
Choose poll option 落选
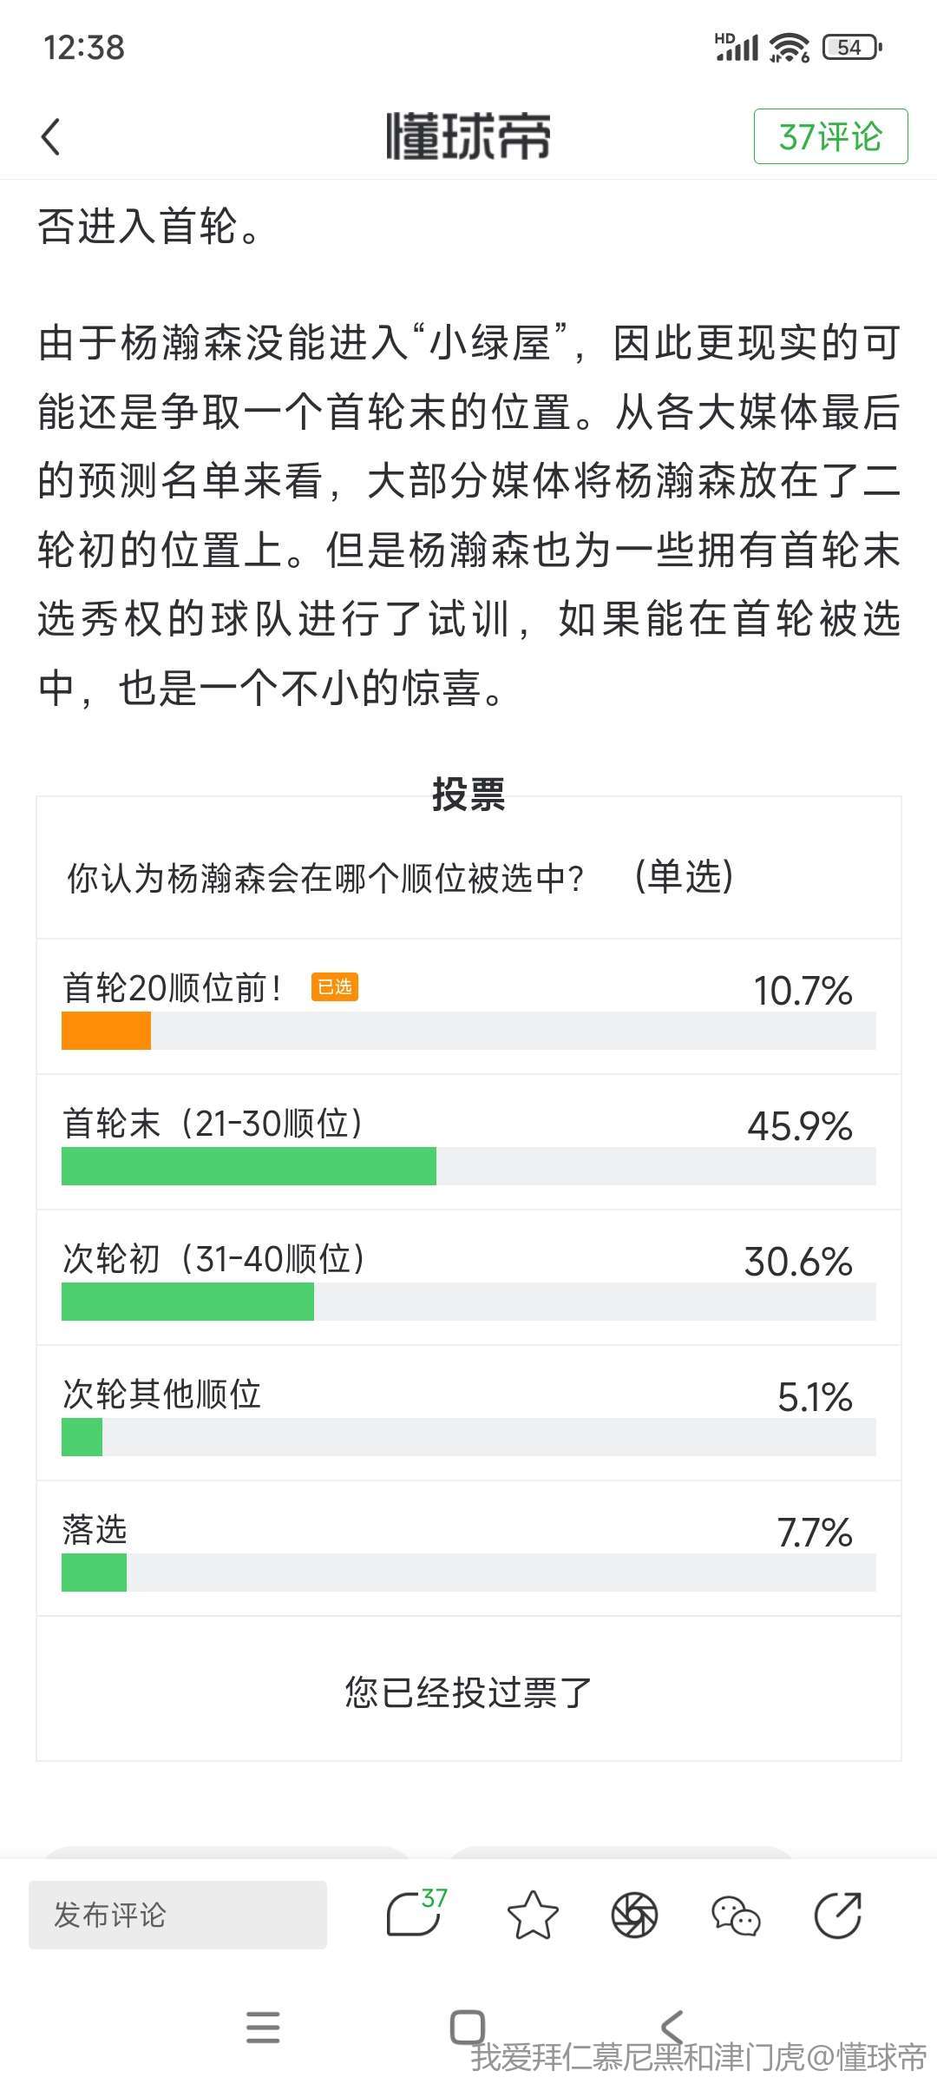(x=468, y=1548)
